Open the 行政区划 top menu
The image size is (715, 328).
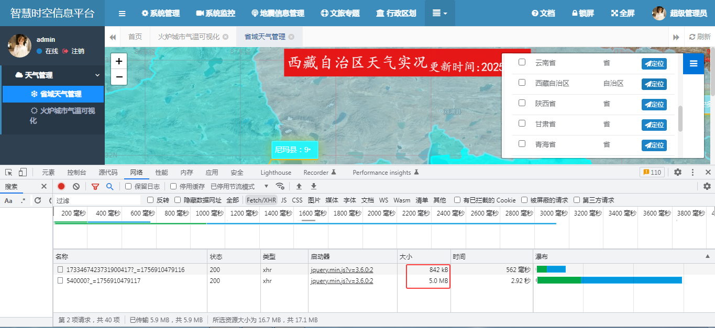tap(396, 13)
